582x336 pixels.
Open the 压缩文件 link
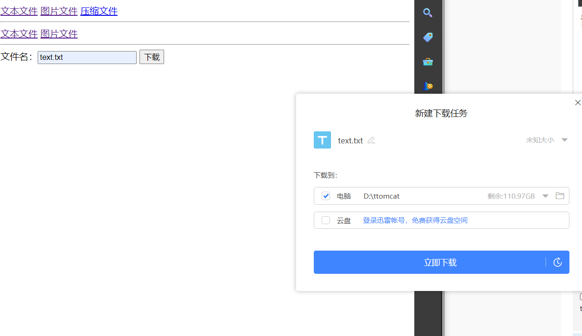(99, 11)
